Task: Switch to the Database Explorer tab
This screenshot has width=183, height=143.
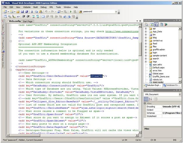Action: 172,85
